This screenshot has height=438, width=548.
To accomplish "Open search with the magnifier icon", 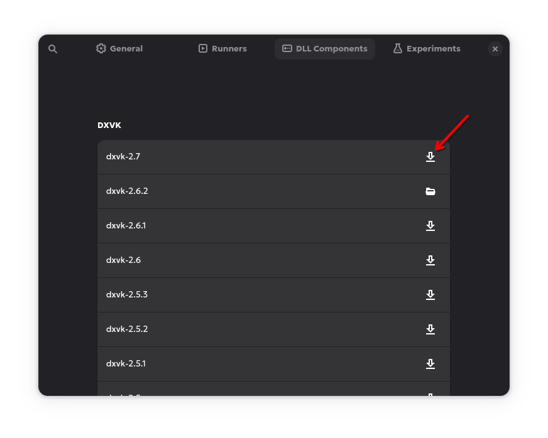I will (x=53, y=49).
